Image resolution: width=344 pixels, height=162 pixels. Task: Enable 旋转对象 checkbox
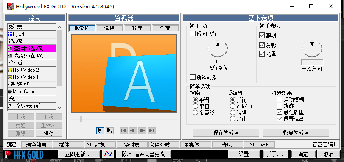point(193,77)
